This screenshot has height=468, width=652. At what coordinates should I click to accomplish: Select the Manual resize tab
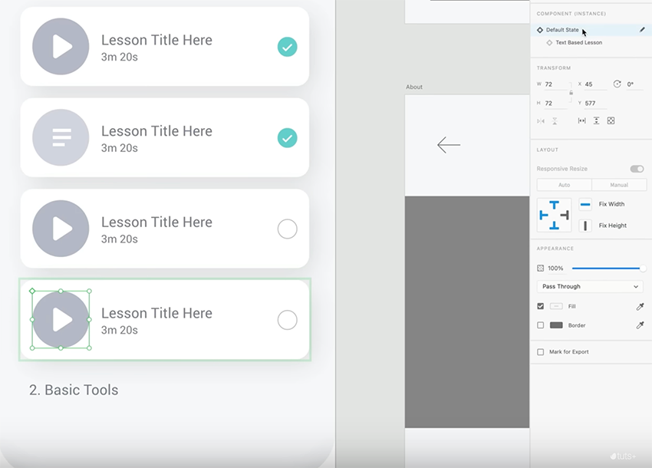[x=619, y=185]
